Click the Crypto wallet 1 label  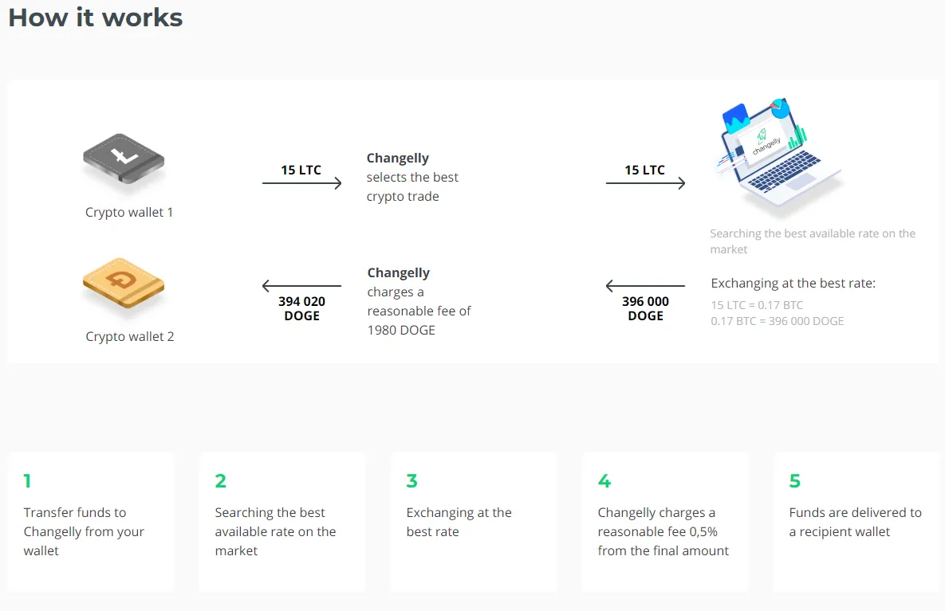[x=129, y=213]
